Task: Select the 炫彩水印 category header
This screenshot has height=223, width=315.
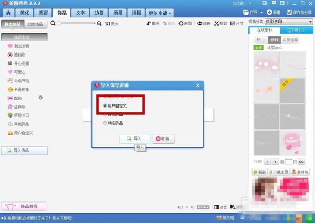Action: point(24,37)
